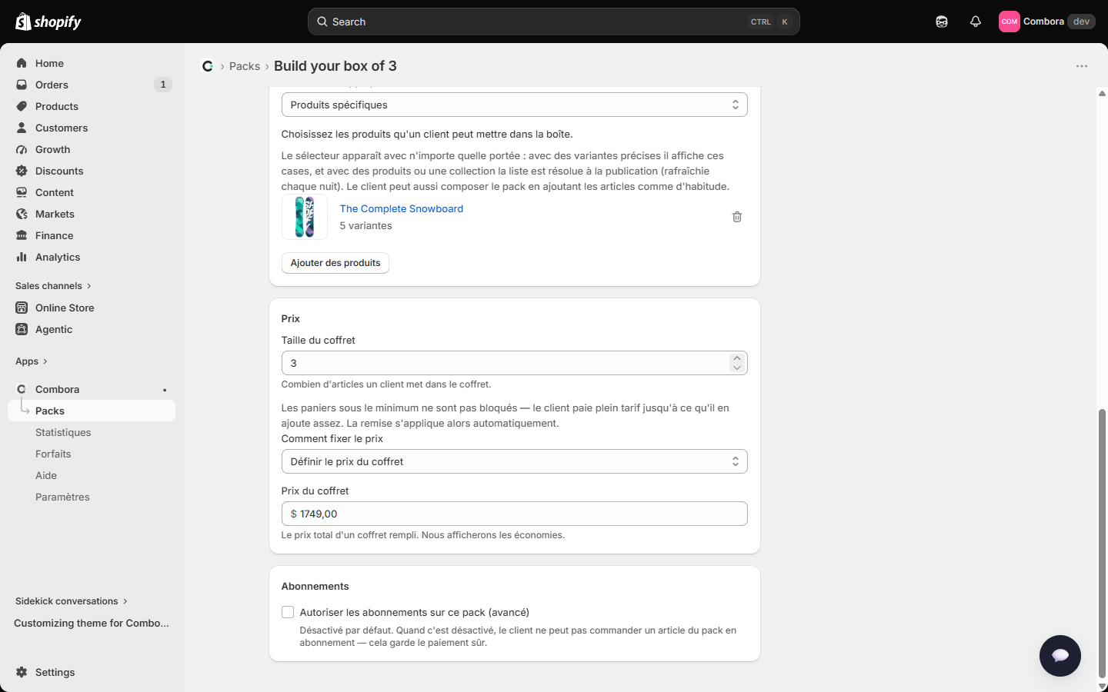Open the chat bubble widget
The width and height of the screenshot is (1108, 692).
[x=1060, y=655]
